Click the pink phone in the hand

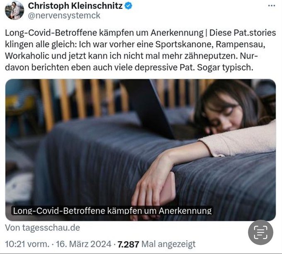tap(168, 188)
